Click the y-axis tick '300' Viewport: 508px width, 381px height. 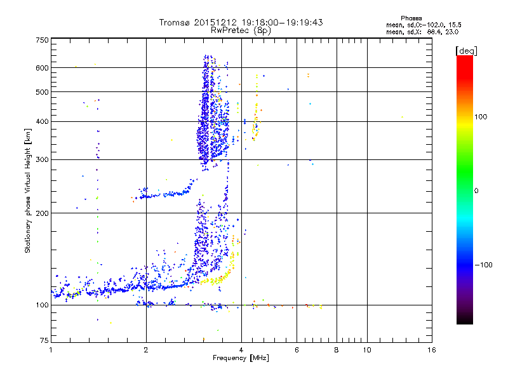point(43,159)
